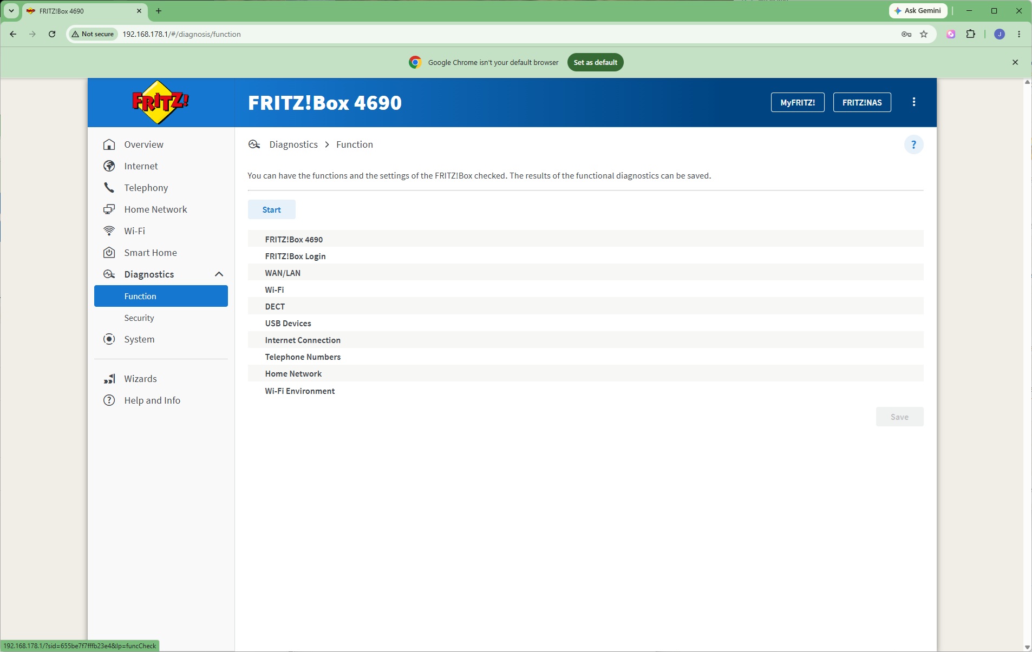Click the WAN/LAN row
1032x652 pixels.
coord(586,273)
